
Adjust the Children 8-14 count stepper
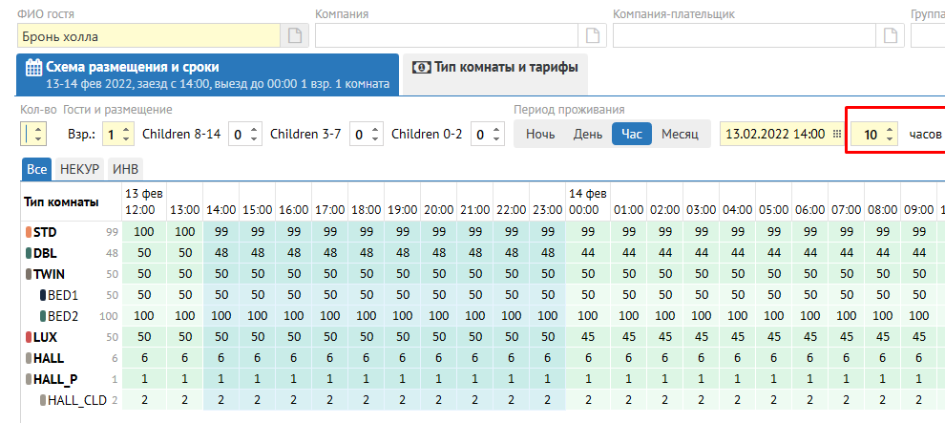(255, 135)
